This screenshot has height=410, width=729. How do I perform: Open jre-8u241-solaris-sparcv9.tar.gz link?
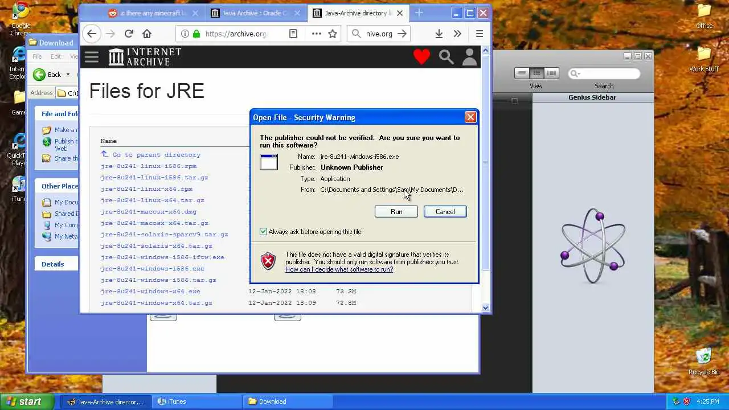165,235
